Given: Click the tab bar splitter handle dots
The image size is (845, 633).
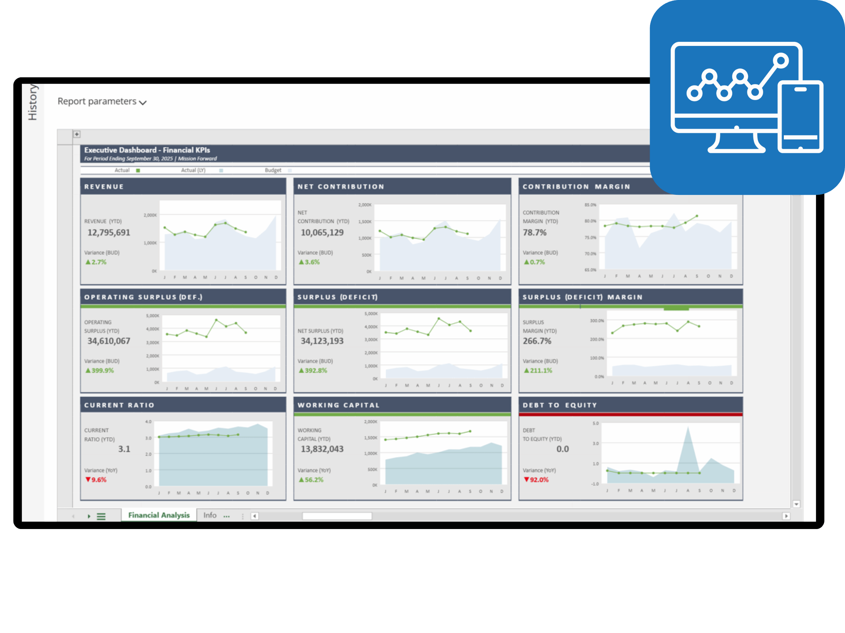Looking at the screenshot, I should pyautogui.click(x=243, y=516).
